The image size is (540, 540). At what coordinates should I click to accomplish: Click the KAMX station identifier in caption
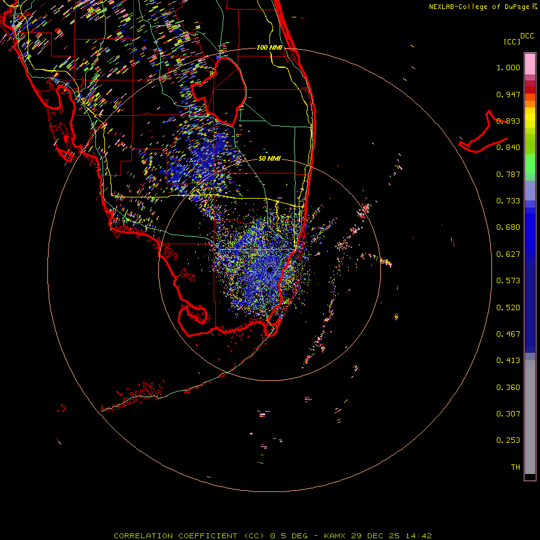click(334, 536)
